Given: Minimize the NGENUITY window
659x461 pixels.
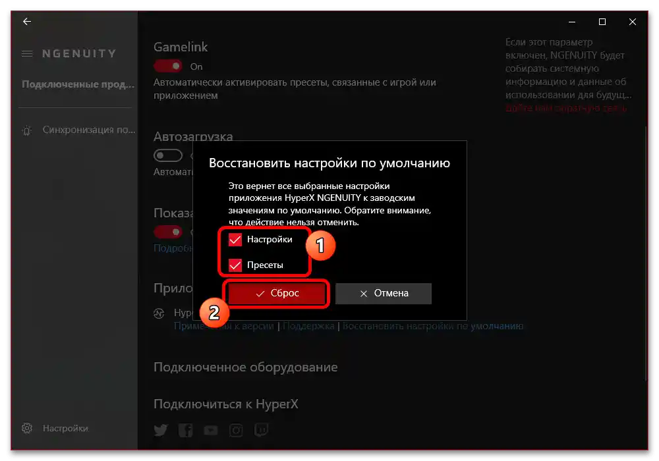Looking at the screenshot, I should [572, 22].
